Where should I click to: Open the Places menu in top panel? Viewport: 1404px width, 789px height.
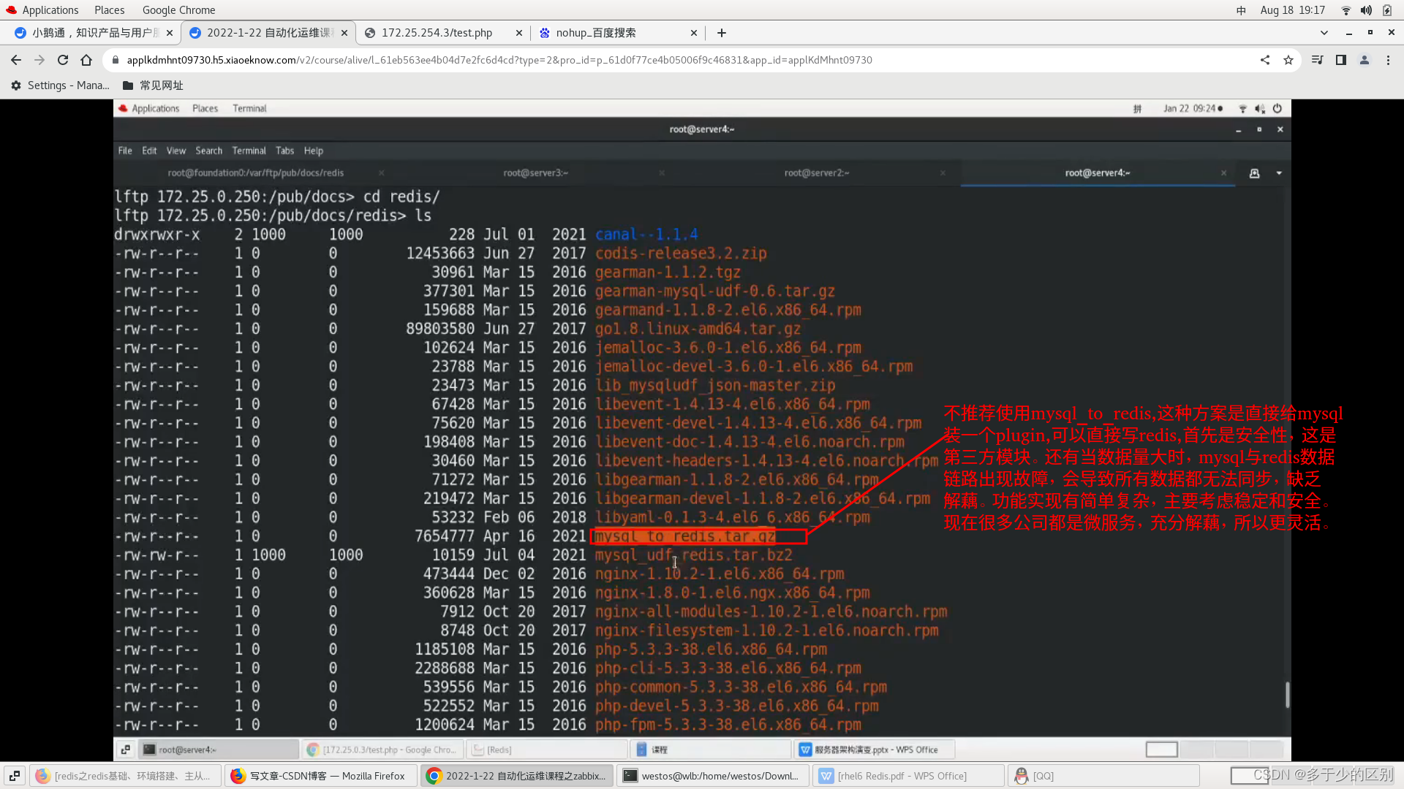coord(109,10)
